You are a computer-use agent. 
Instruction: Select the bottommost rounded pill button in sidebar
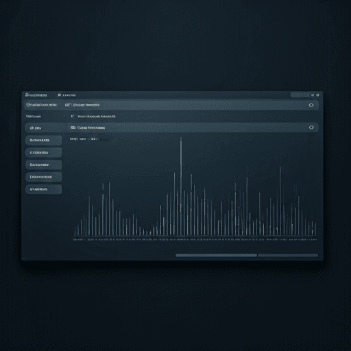click(x=44, y=189)
